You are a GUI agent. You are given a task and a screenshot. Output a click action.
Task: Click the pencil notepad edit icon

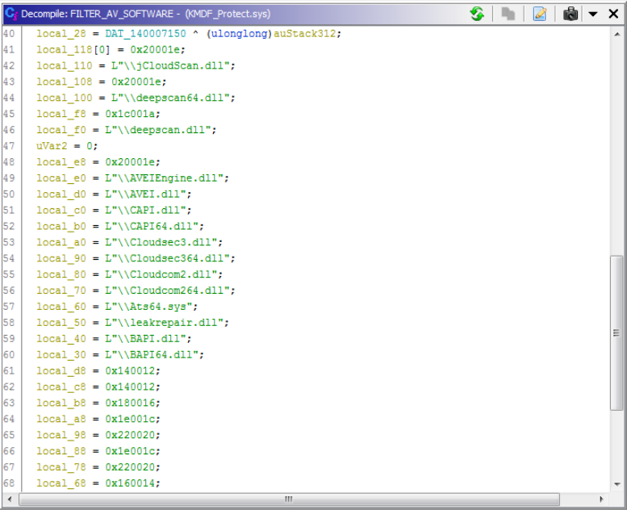(x=540, y=14)
